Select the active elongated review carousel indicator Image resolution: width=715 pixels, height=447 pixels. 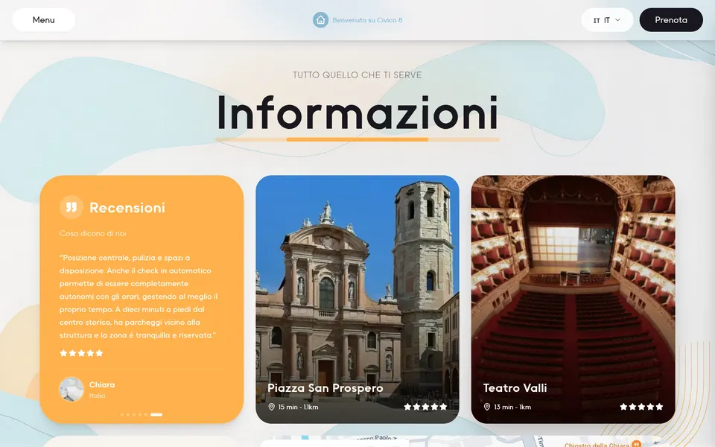click(156, 415)
